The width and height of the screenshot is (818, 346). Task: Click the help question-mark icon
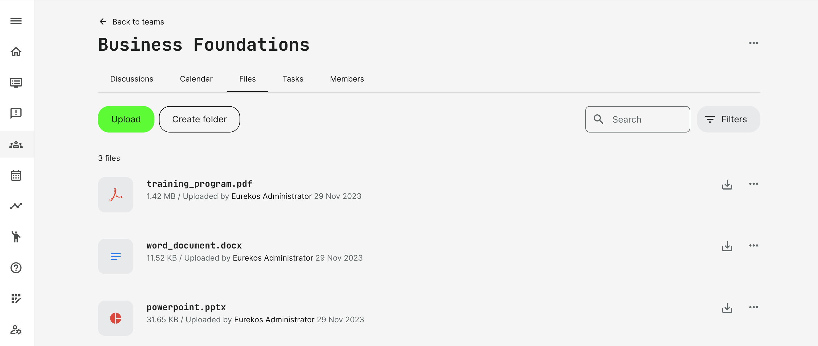(16, 268)
